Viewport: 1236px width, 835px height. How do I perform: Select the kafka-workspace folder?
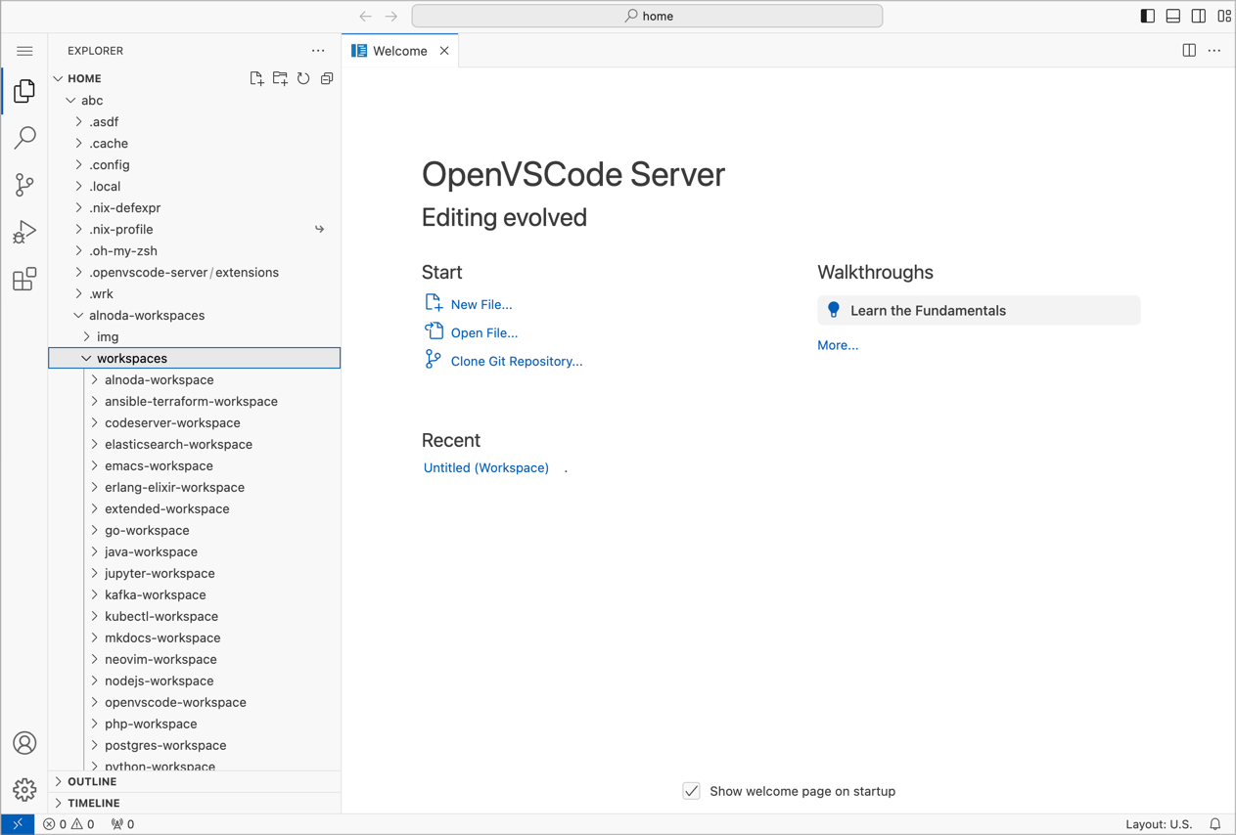point(195,595)
